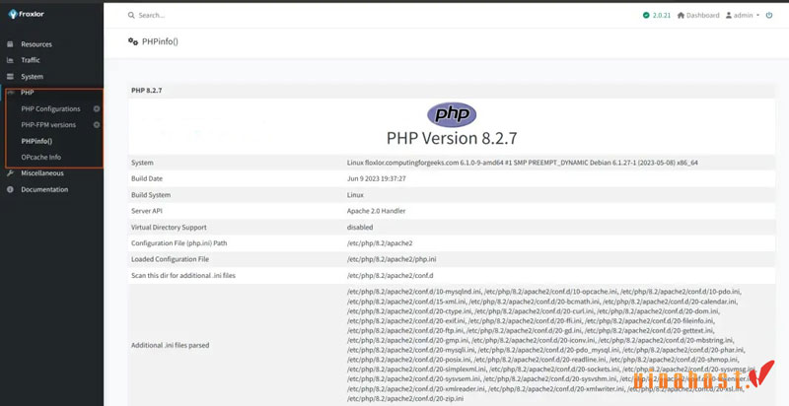This screenshot has height=406, width=789.
Task: Collapse the PHP menu section
Action: (x=28, y=93)
